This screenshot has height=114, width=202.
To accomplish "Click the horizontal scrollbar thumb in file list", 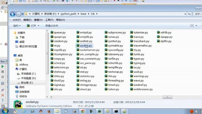I will (x=167, y=97).
